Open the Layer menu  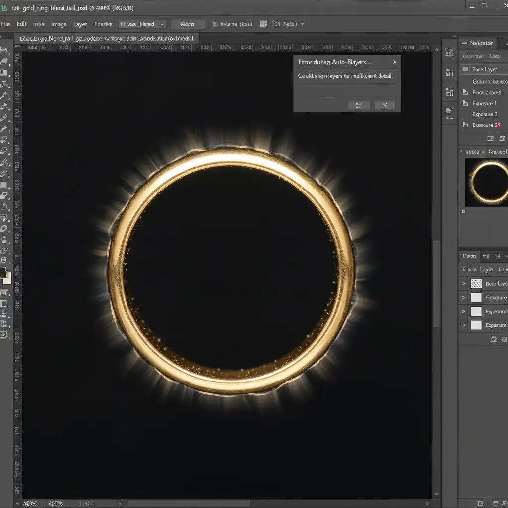(x=80, y=24)
